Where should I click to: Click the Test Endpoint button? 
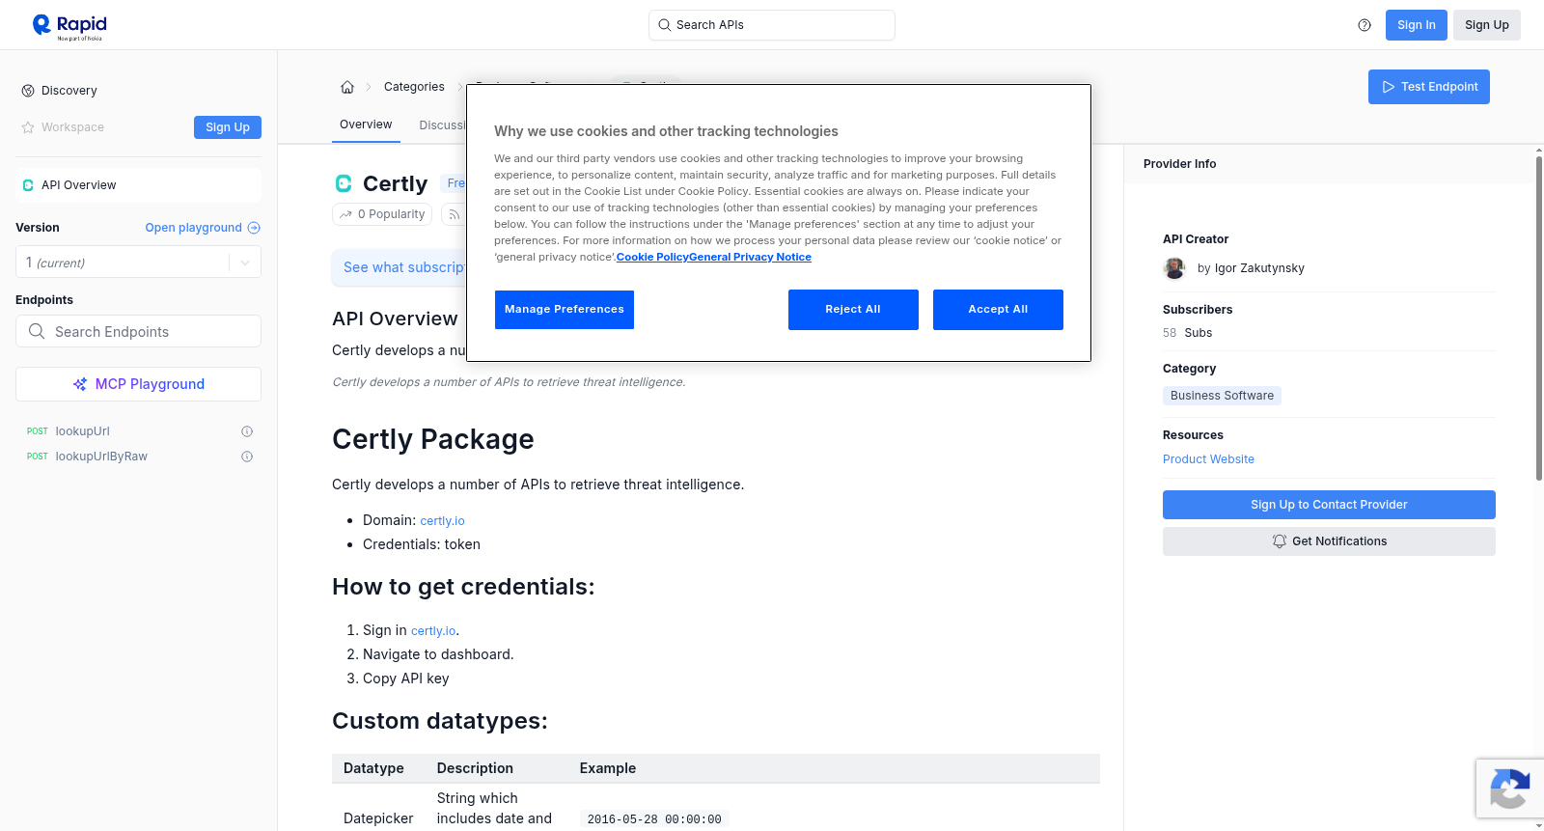pyautogui.click(x=1428, y=87)
